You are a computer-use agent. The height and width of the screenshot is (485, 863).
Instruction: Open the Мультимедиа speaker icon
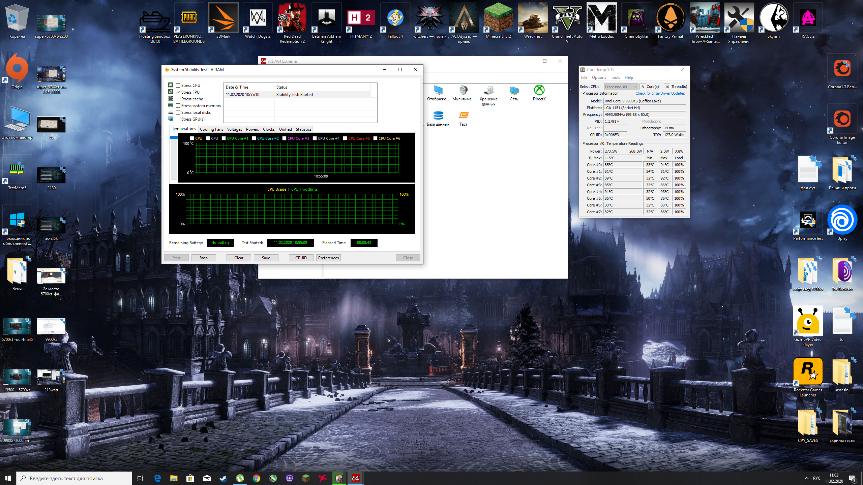point(463,91)
